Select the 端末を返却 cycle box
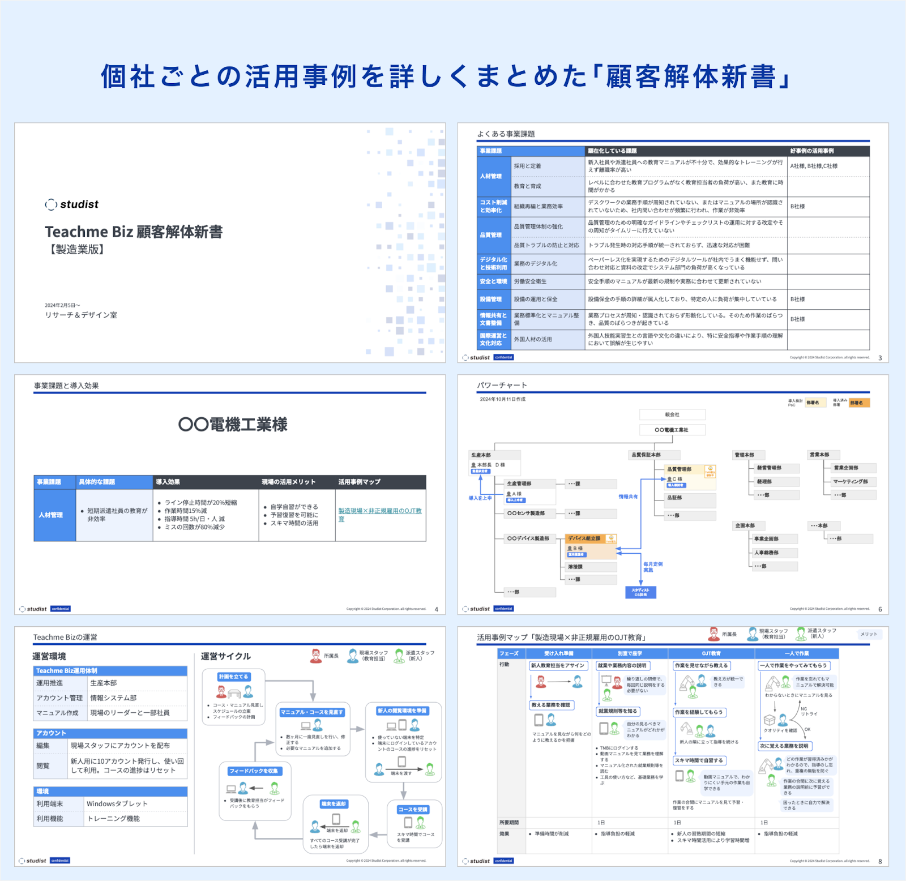The height and width of the screenshot is (881, 906). click(336, 824)
